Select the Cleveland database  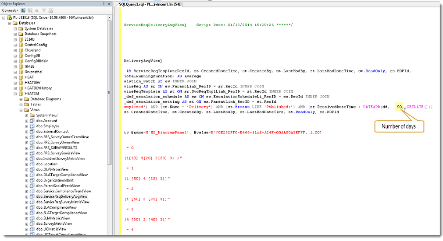pos(32,50)
